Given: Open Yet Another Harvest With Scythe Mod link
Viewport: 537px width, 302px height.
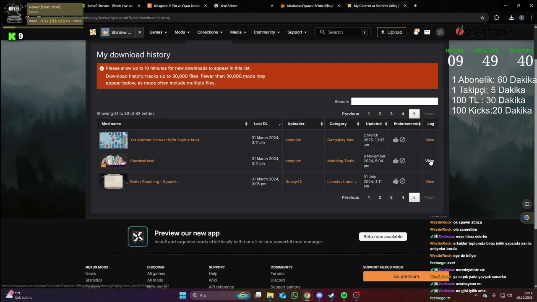Looking at the screenshot, I should (164, 140).
